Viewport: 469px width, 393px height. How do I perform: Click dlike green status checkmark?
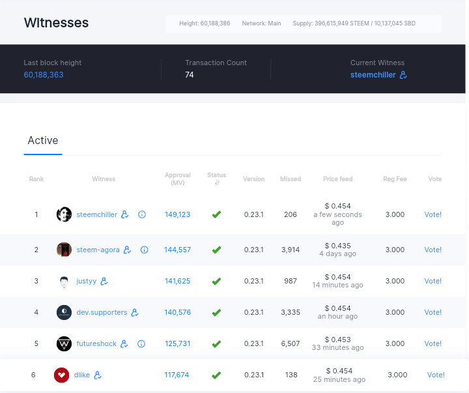pyautogui.click(x=216, y=375)
